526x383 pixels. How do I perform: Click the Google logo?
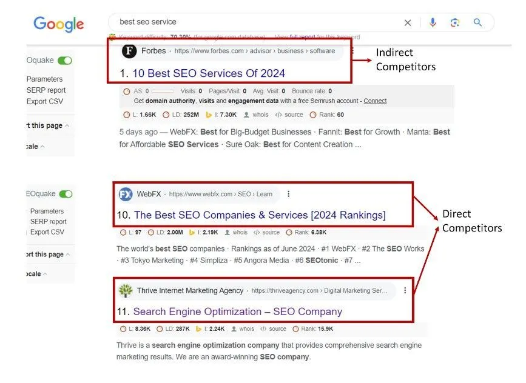59,24
